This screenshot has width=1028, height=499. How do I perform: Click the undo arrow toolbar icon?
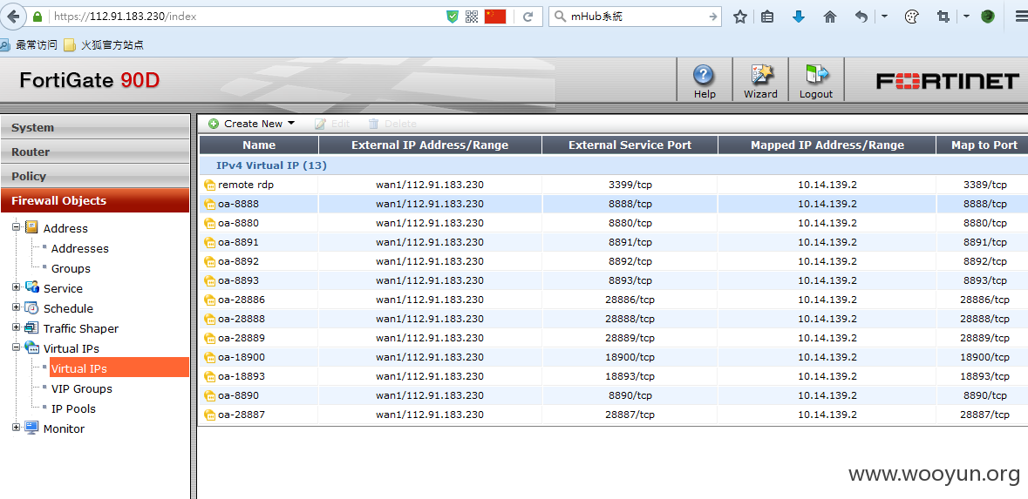pos(861,17)
